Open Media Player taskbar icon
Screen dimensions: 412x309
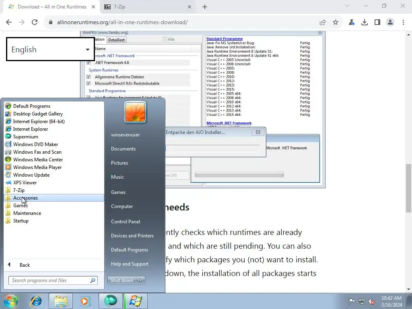pos(85,301)
